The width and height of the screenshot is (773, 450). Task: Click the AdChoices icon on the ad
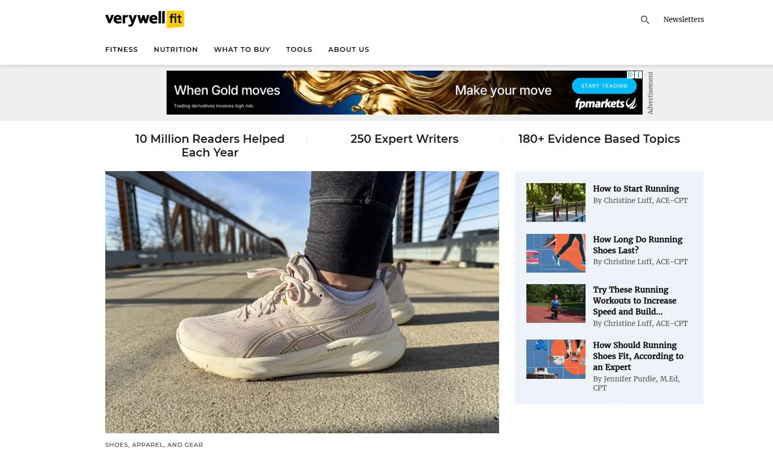coord(631,75)
